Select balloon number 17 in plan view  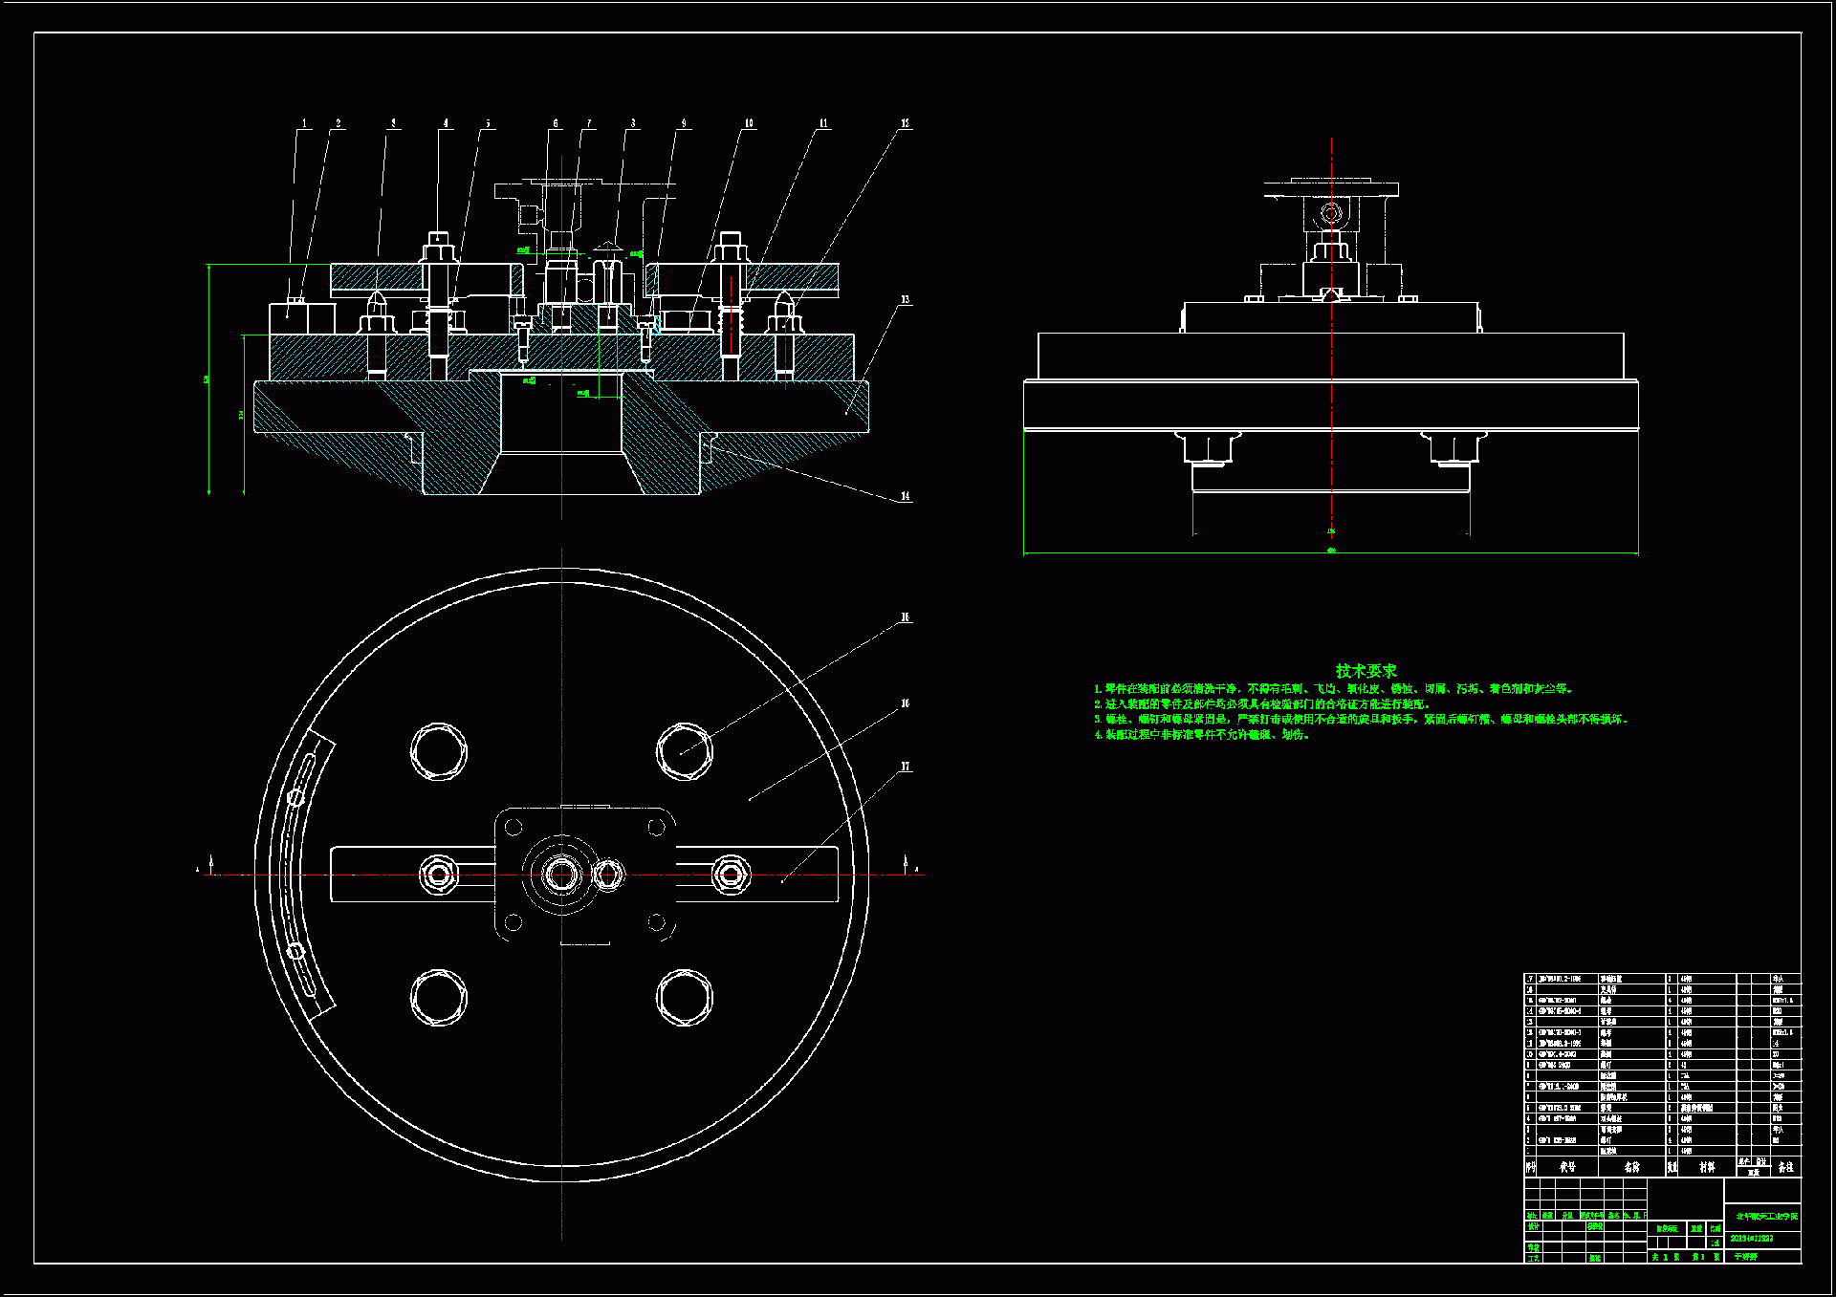coord(905,767)
